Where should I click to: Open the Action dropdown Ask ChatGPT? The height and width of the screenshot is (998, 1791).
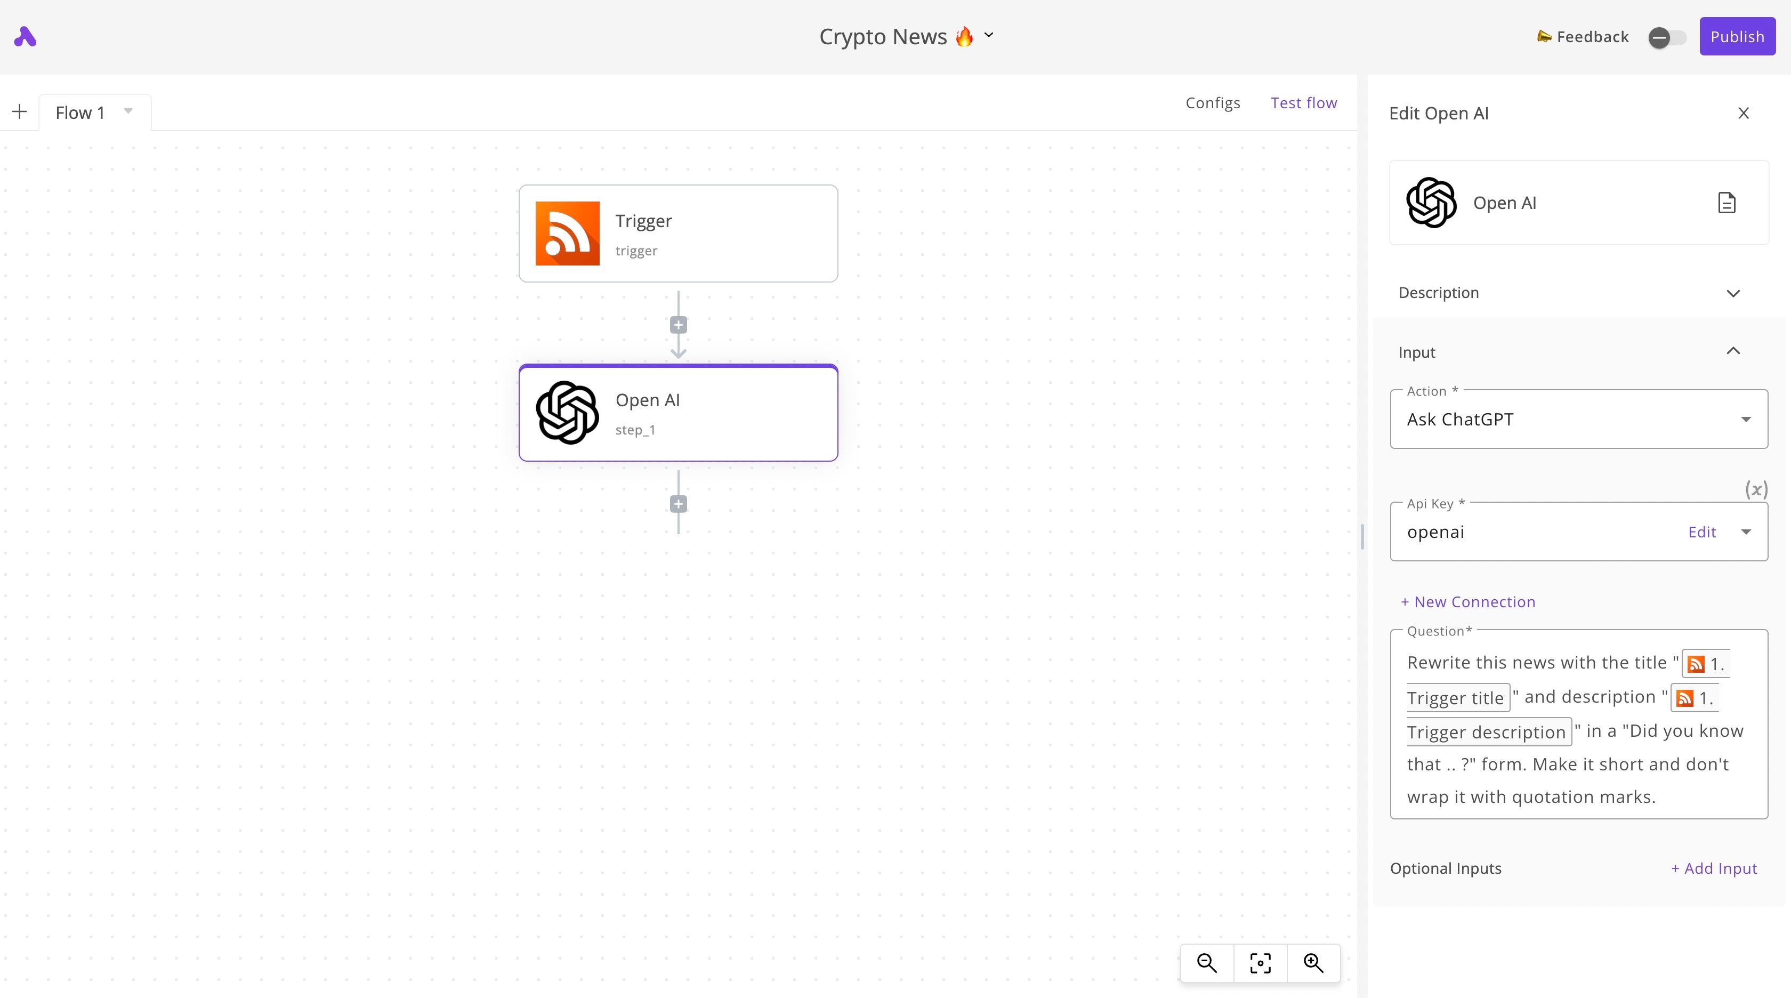click(x=1578, y=418)
